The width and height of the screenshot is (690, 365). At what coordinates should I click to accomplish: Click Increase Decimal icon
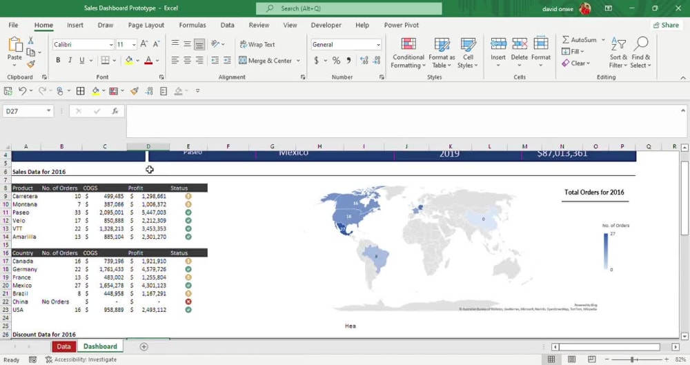pos(364,60)
